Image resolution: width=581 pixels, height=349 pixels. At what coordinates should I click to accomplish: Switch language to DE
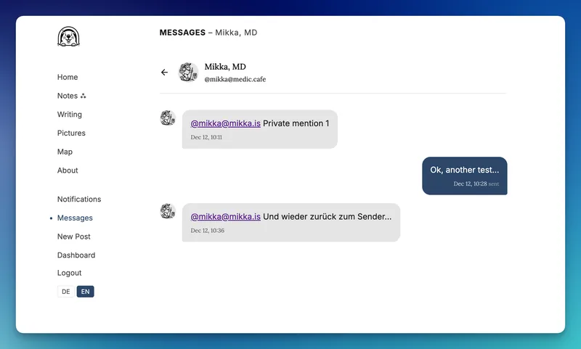66,292
